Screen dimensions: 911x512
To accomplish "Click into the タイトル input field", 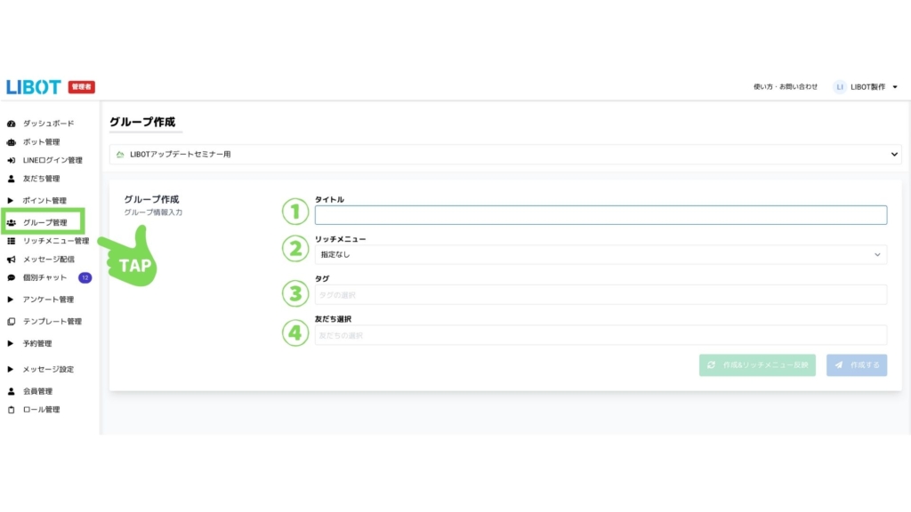I will pyautogui.click(x=601, y=215).
